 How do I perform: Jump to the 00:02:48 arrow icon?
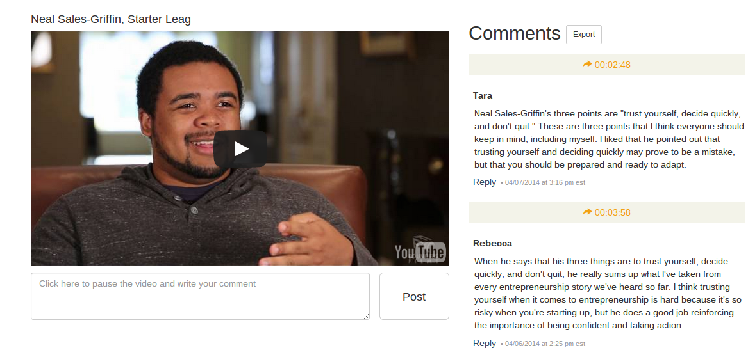587,64
